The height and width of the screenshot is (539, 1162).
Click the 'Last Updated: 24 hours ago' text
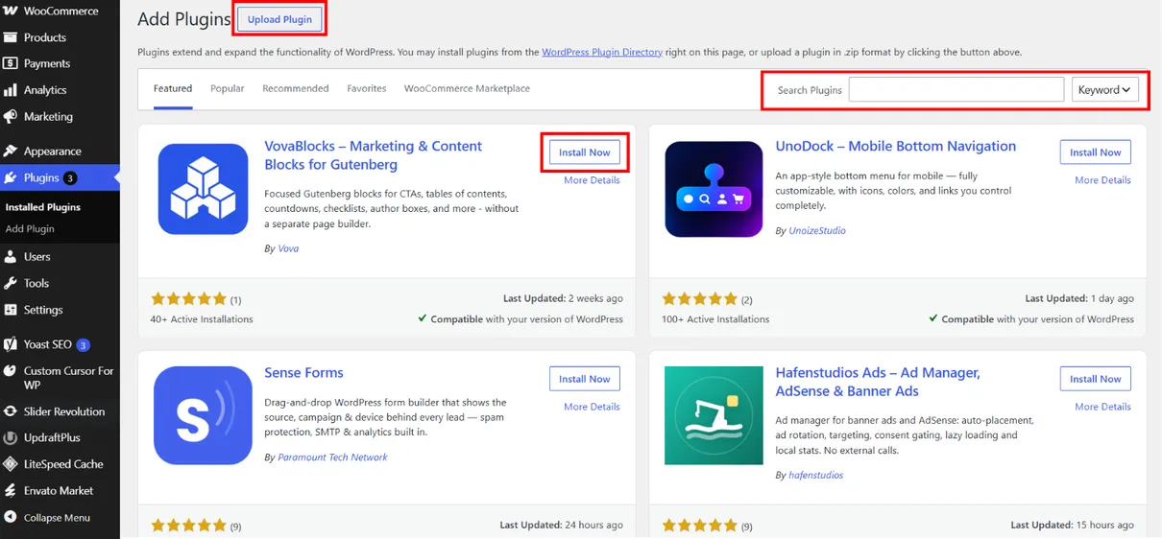pyautogui.click(x=561, y=526)
